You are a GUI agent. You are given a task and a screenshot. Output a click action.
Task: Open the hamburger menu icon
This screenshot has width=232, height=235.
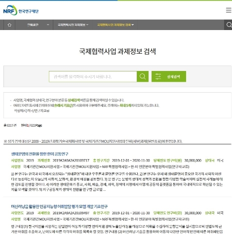pyautogui.click(x=229, y=10)
